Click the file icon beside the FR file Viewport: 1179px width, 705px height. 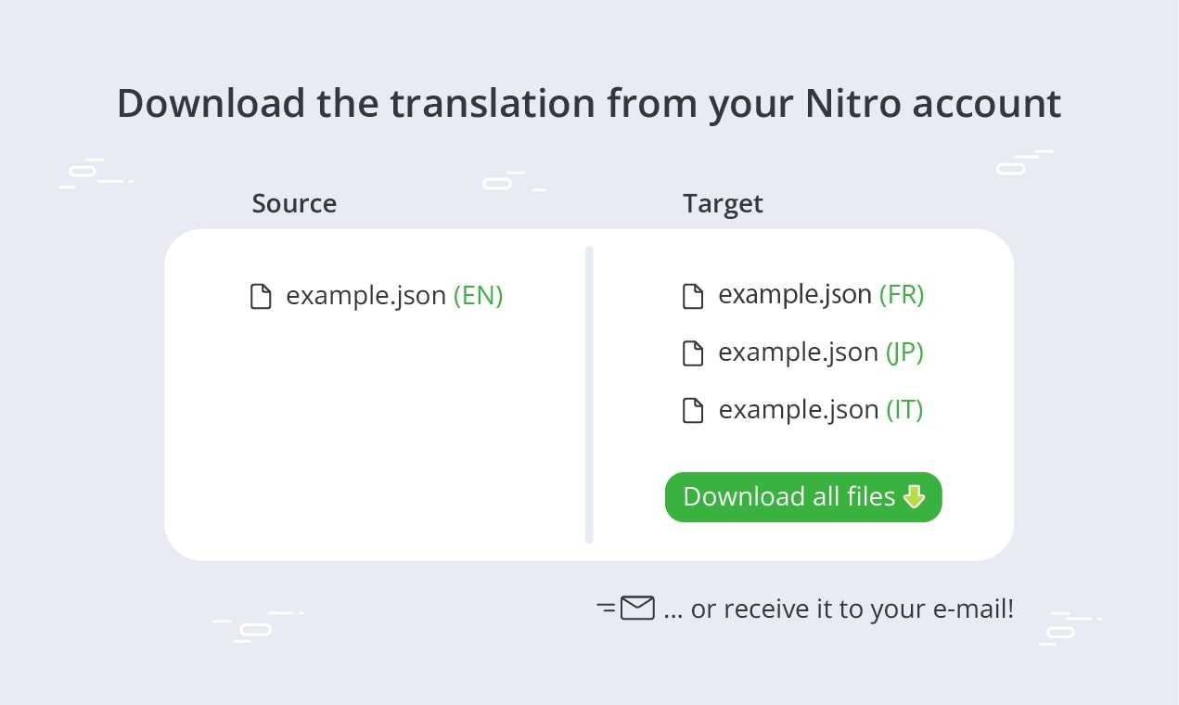(x=693, y=296)
